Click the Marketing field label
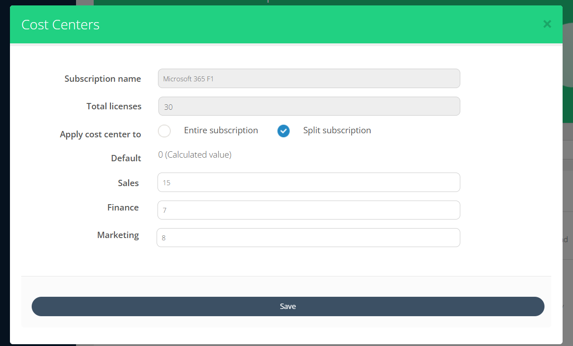 118,235
